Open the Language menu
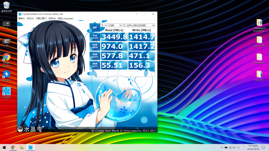This screenshot has height=151, width=269. [65, 19]
